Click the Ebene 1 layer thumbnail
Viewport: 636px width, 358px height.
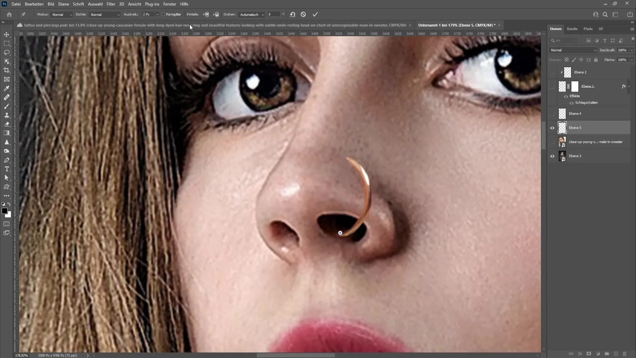pyautogui.click(x=562, y=86)
